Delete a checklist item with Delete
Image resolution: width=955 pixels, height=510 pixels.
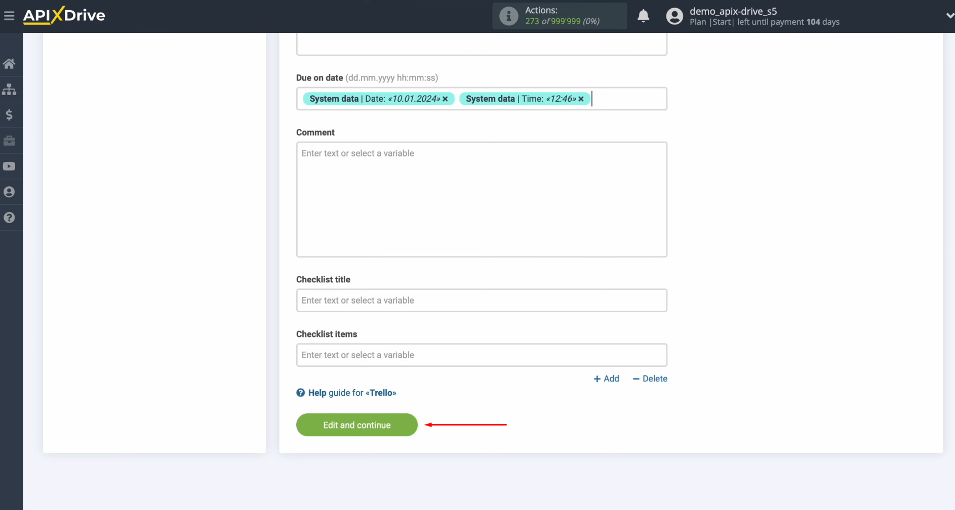(x=650, y=378)
